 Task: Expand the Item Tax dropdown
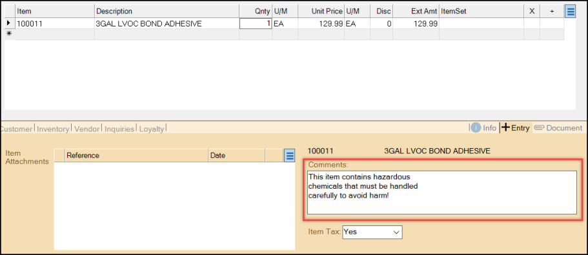coord(396,232)
